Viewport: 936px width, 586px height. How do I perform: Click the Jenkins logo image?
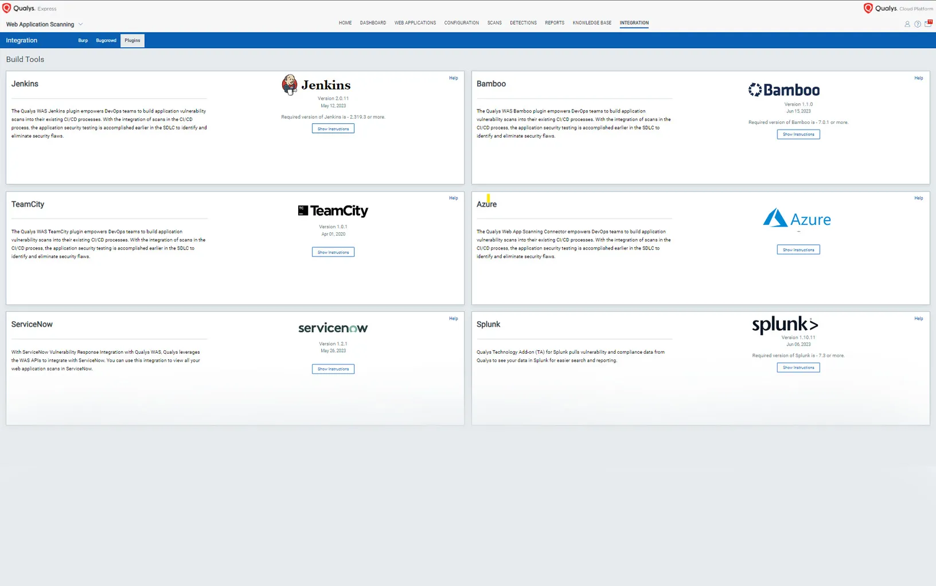[316, 85]
